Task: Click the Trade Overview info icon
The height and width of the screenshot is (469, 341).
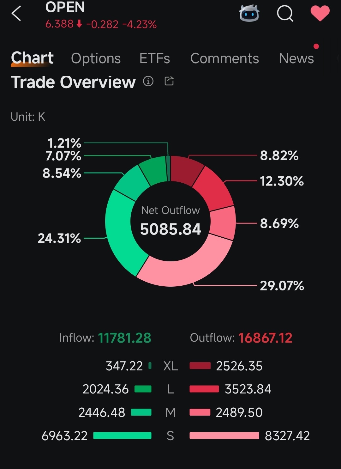Action: (148, 81)
